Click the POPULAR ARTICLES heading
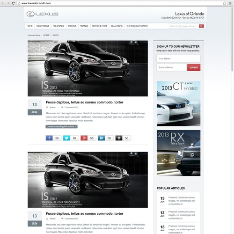234x234 pixels. 171,188
